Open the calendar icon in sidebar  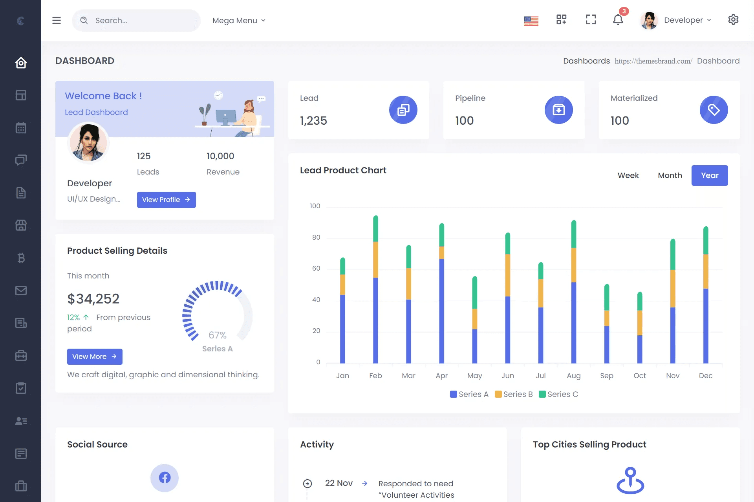coord(21,128)
